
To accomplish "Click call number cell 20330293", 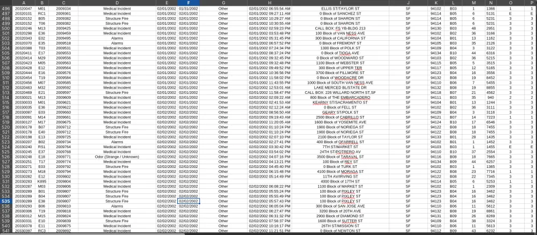I will [x=23, y=206].
